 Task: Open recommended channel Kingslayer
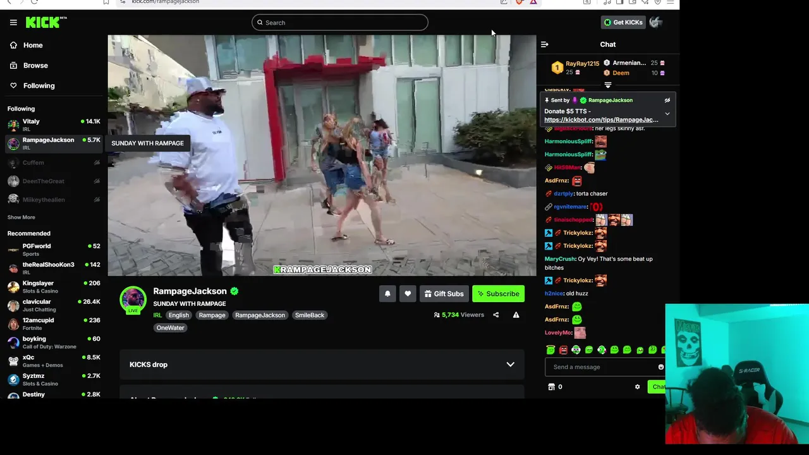click(x=54, y=286)
